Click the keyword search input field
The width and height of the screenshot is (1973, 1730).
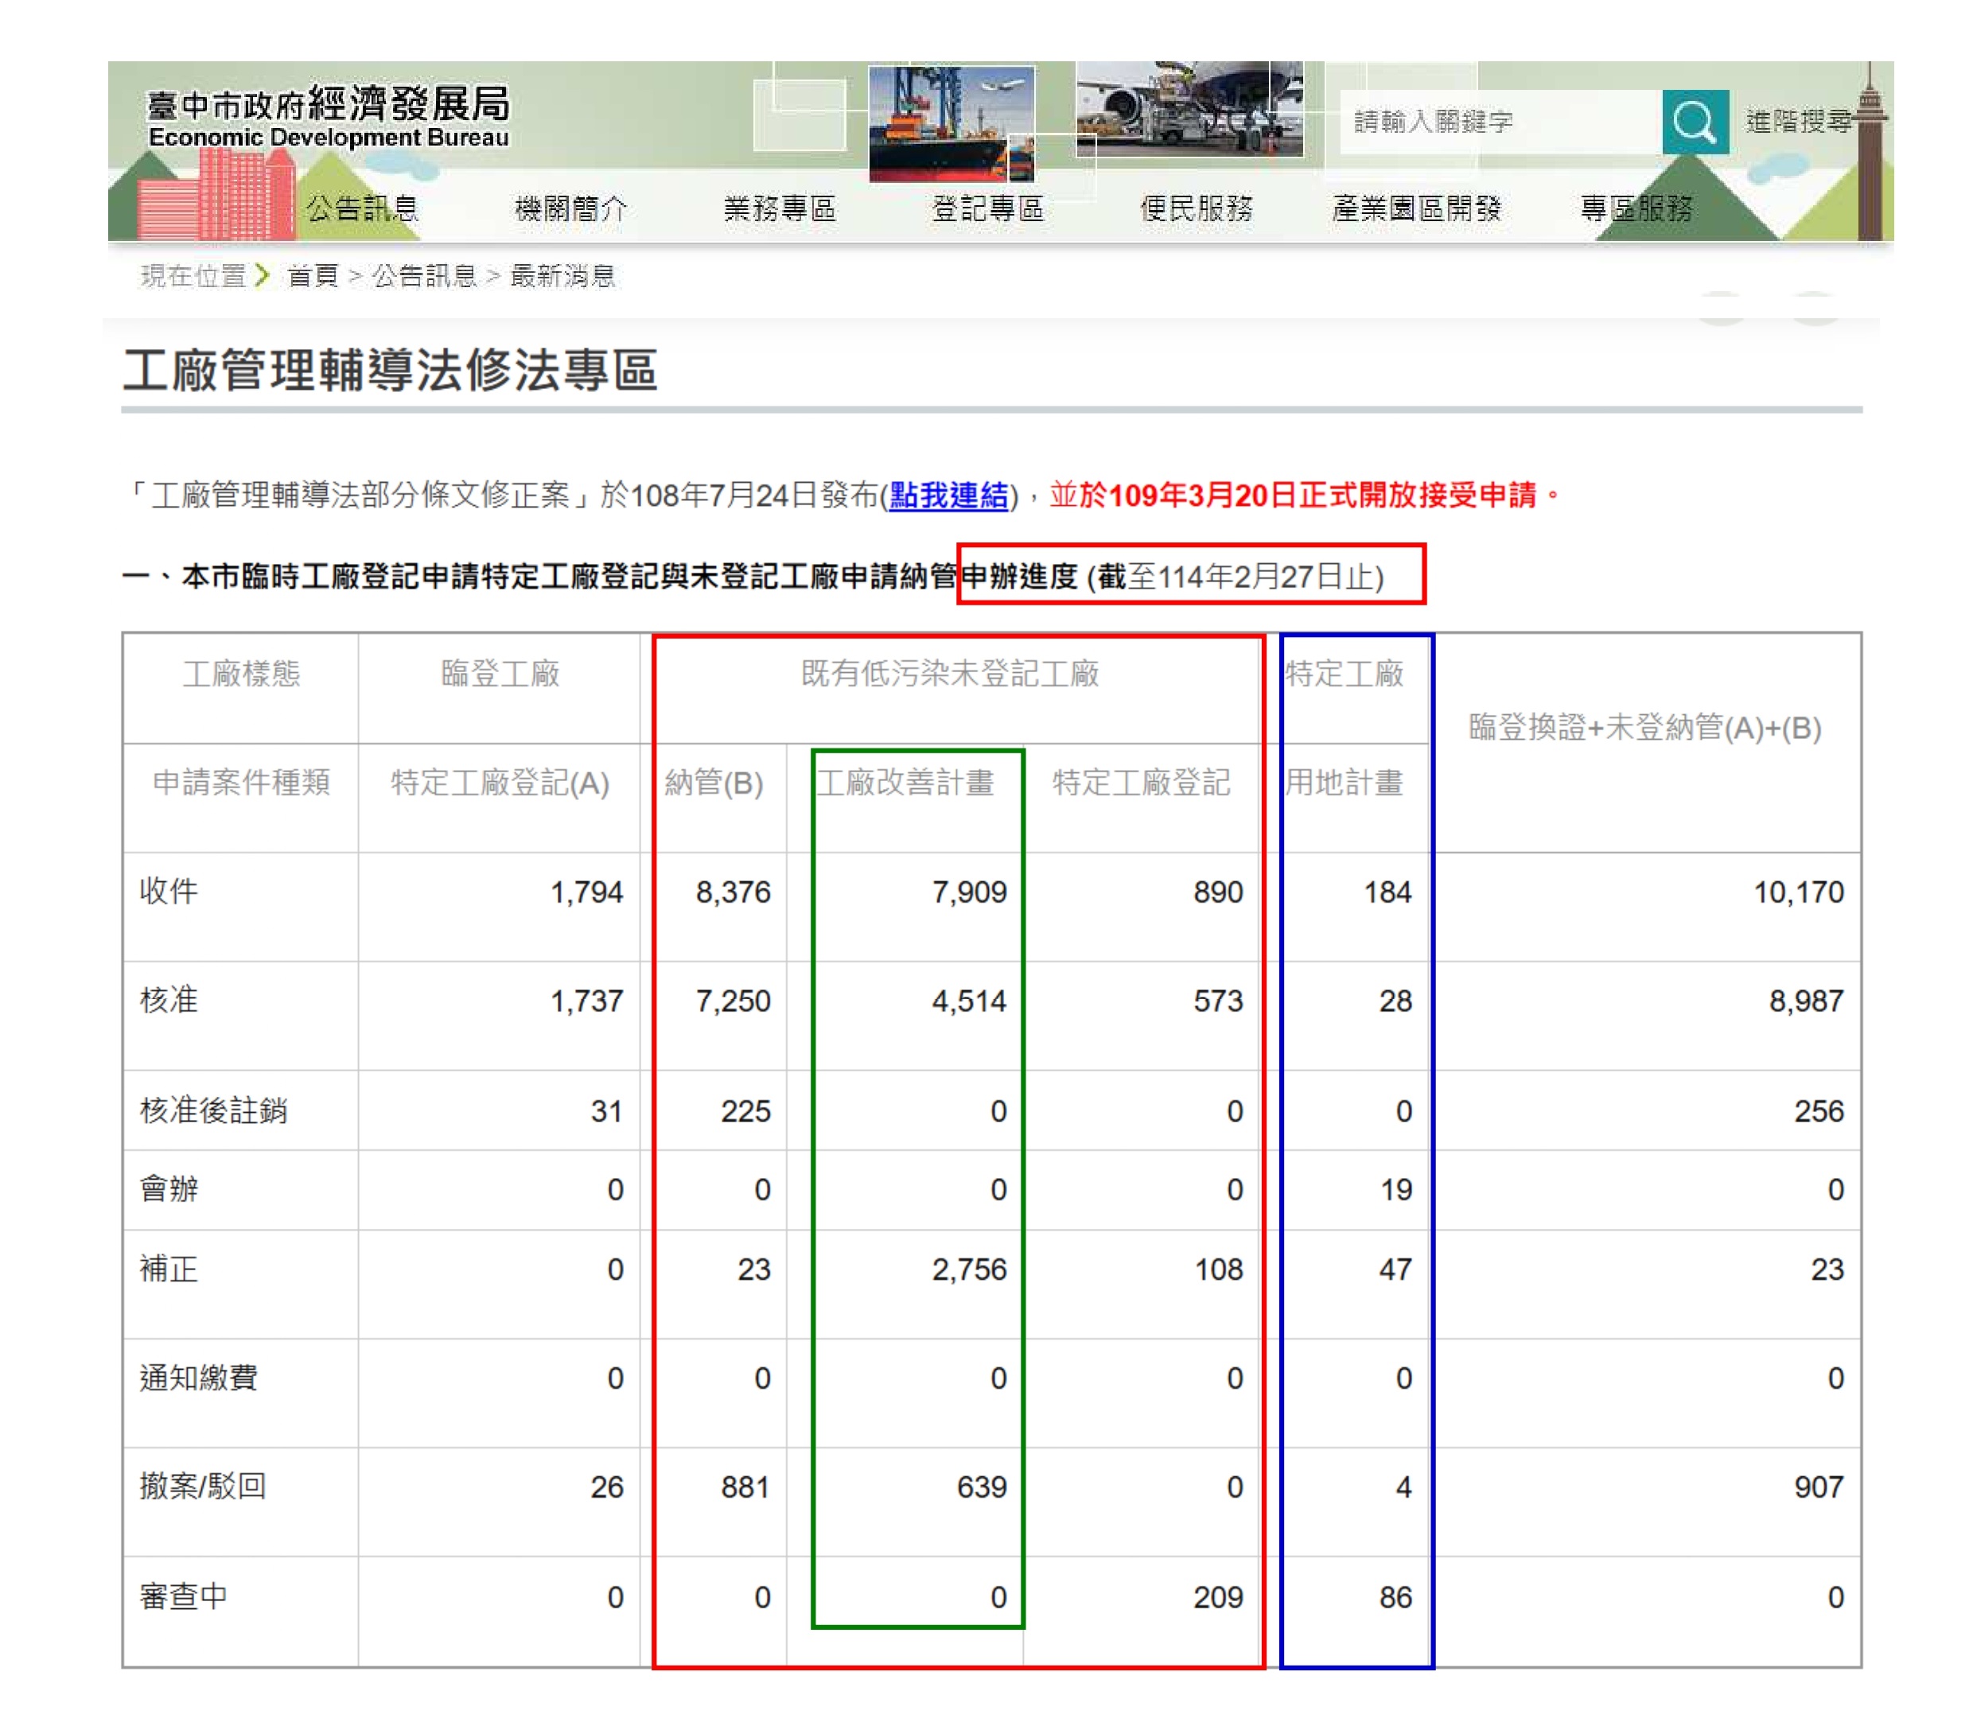(x=1499, y=122)
